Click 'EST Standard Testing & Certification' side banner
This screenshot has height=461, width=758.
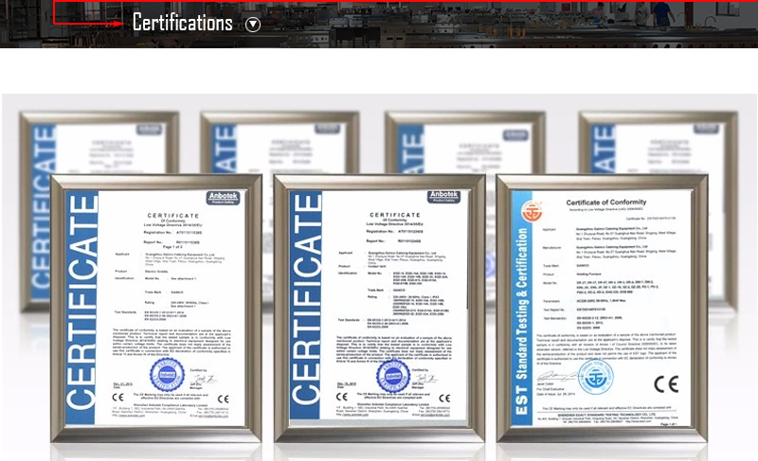click(522, 321)
